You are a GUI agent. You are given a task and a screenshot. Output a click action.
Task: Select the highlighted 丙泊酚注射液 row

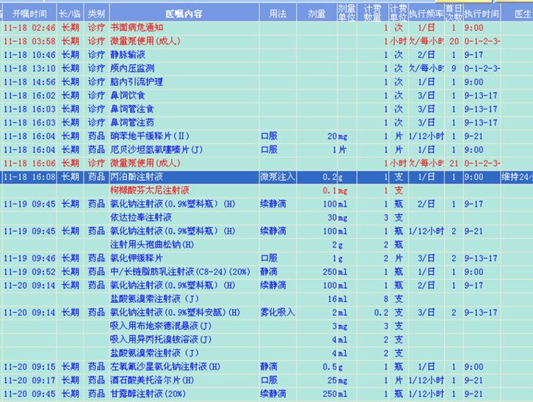coord(140,177)
